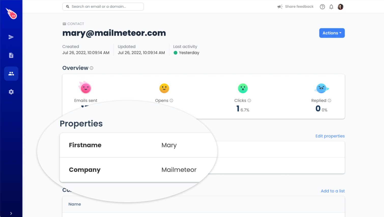Click the help question mark icon
This screenshot has width=384, height=217.
click(322, 7)
